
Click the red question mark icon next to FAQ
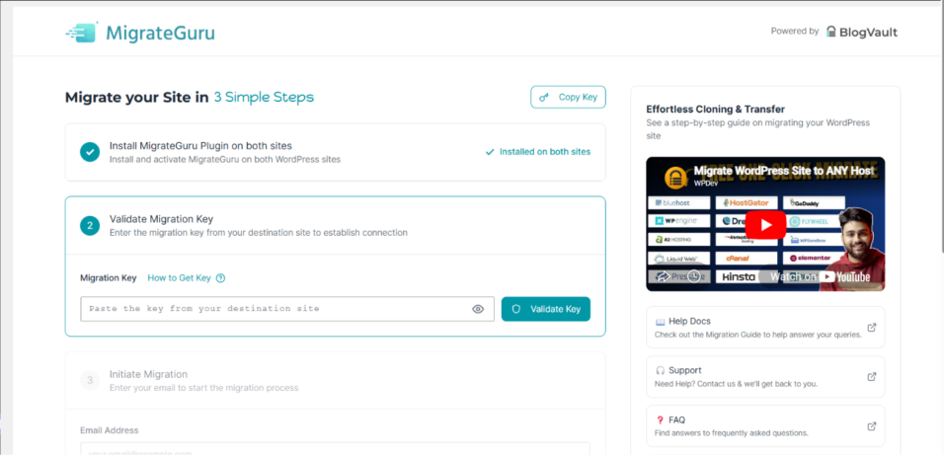coord(660,420)
